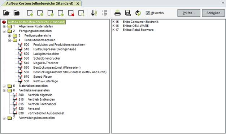Click the refresh arrows icon
Viewport: 226px width, 134px height.
[138, 13]
